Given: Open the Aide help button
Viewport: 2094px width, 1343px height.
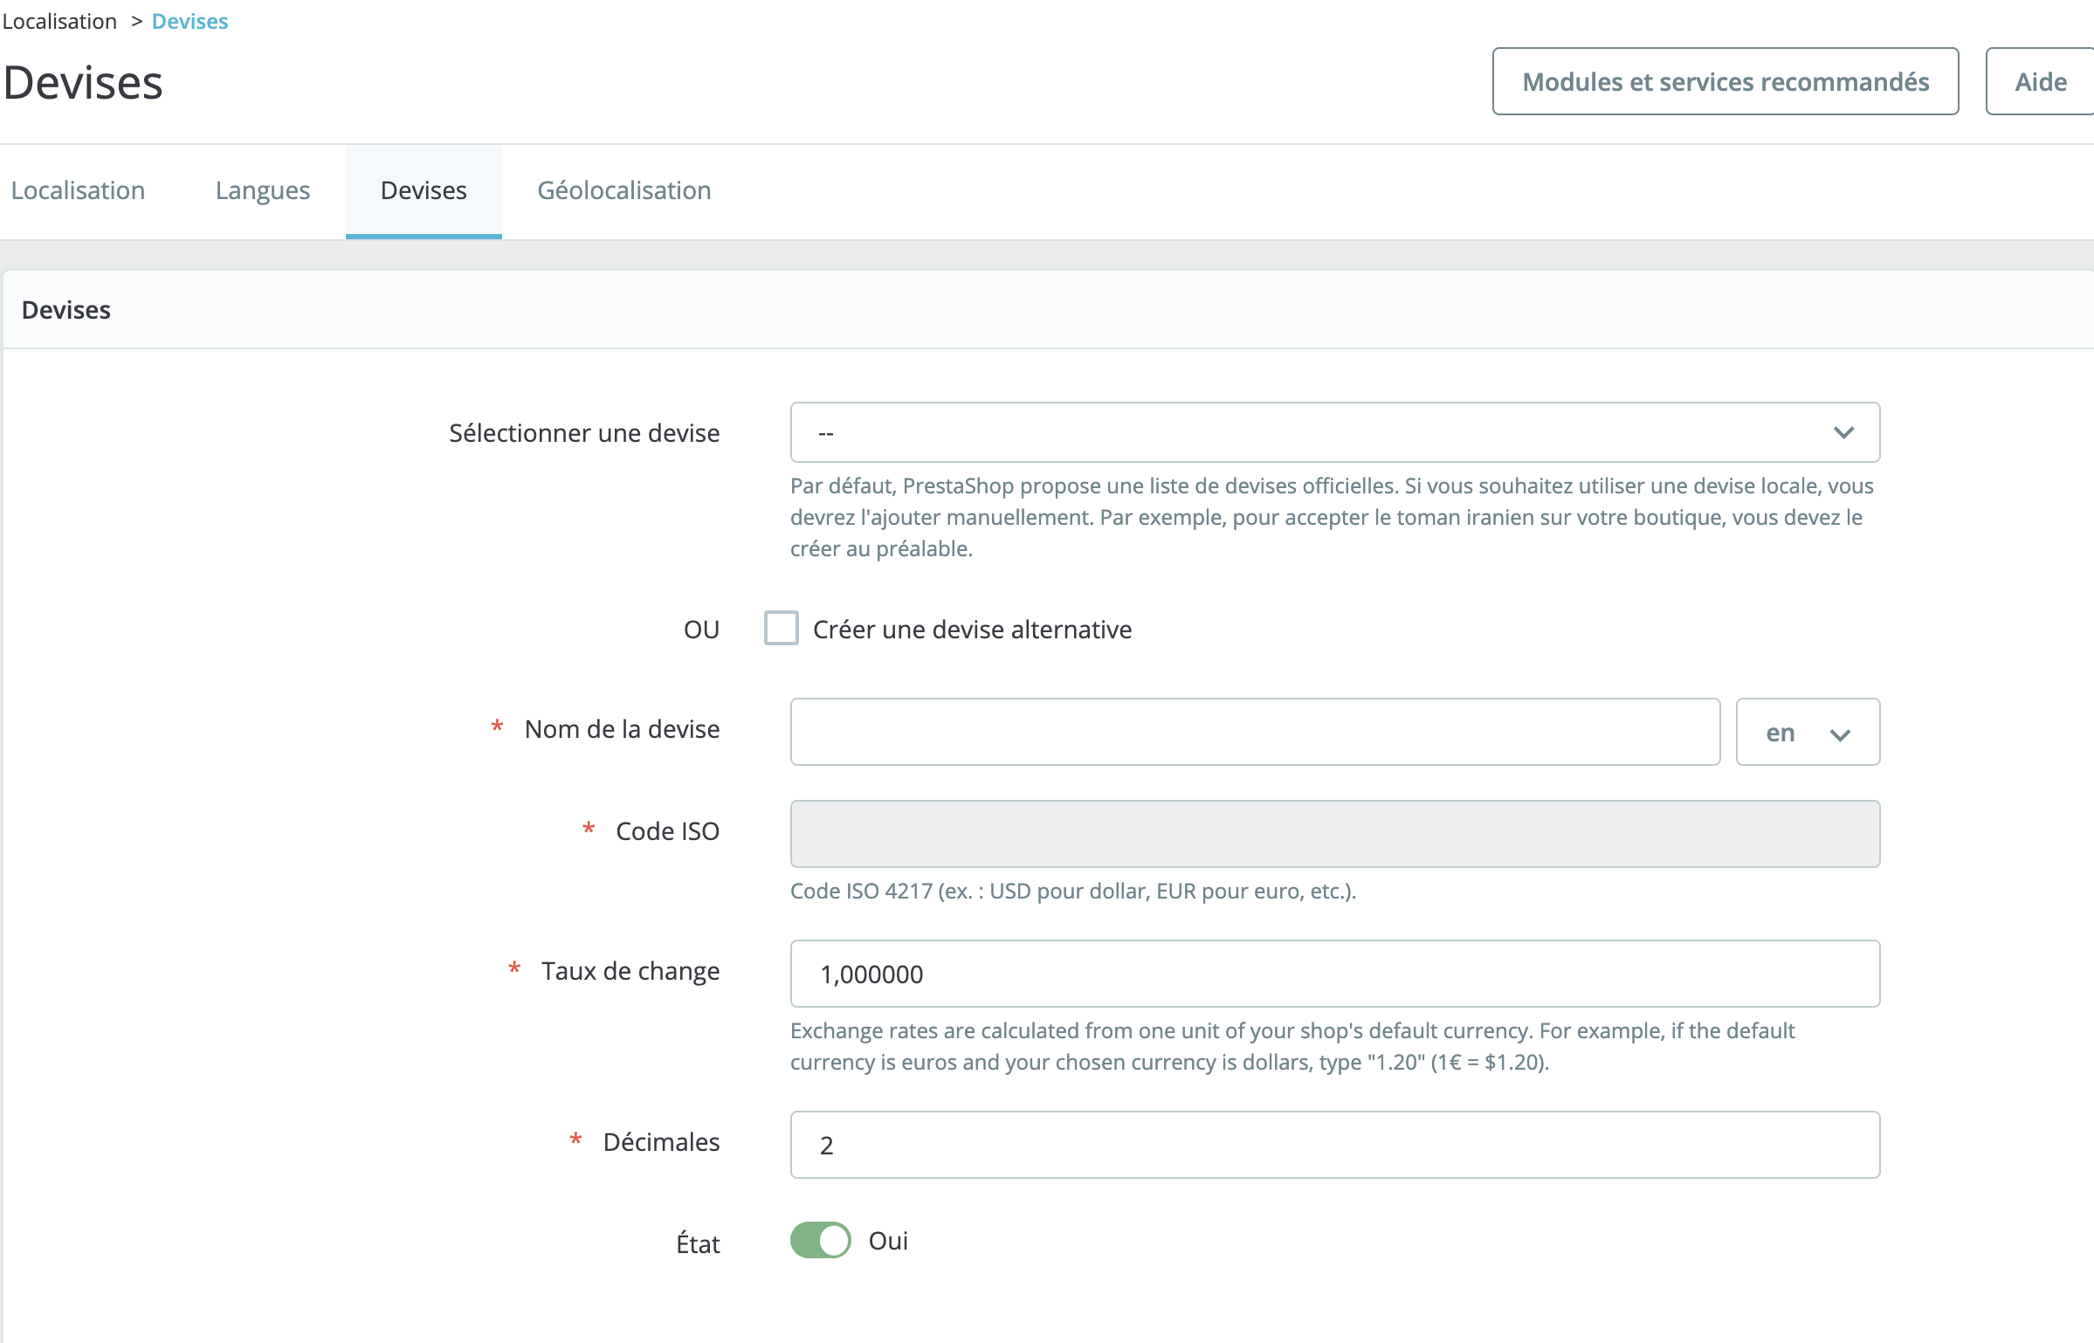Looking at the screenshot, I should (x=2040, y=81).
